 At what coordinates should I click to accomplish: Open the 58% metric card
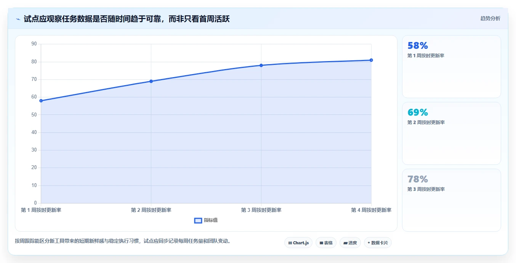(x=451, y=67)
